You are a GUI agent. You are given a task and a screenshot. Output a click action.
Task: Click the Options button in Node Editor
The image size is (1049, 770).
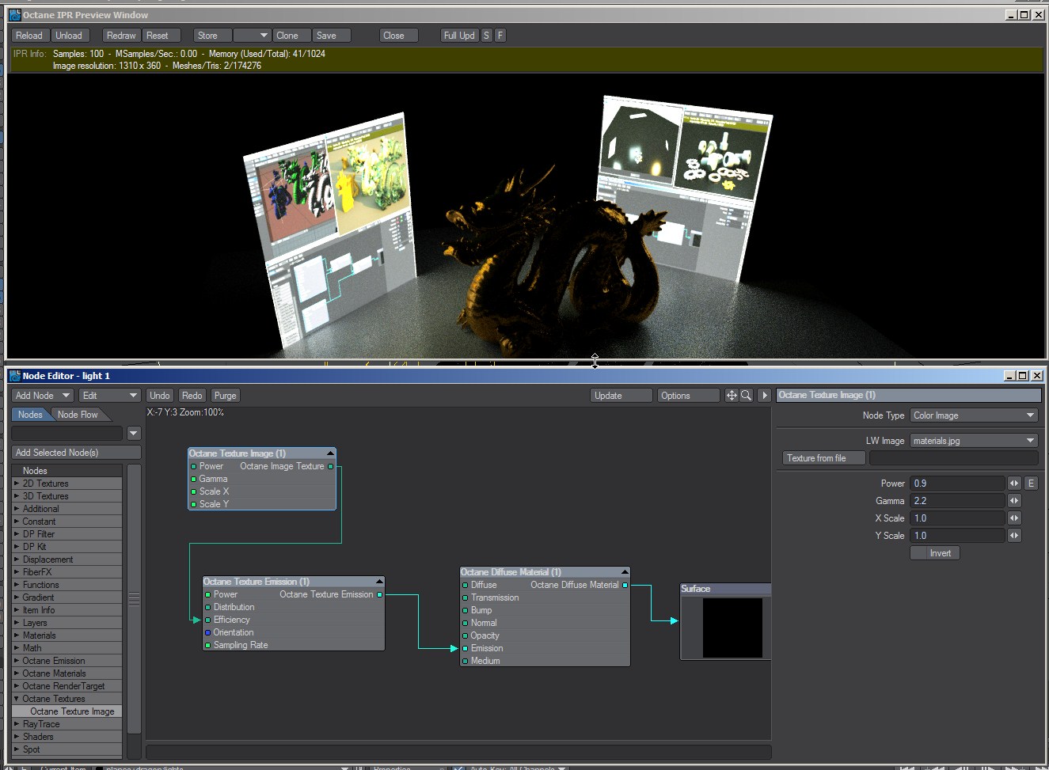(687, 396)
